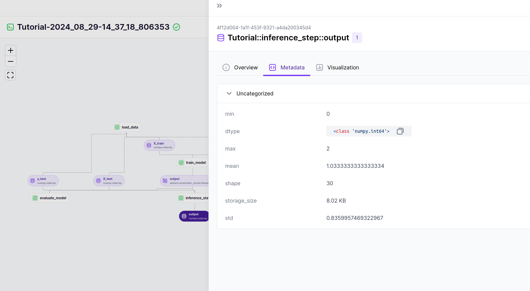The width and height of the screenshot is (530, 291).
Task: Click the X_test artifact node
Action: tap(109, 181)
